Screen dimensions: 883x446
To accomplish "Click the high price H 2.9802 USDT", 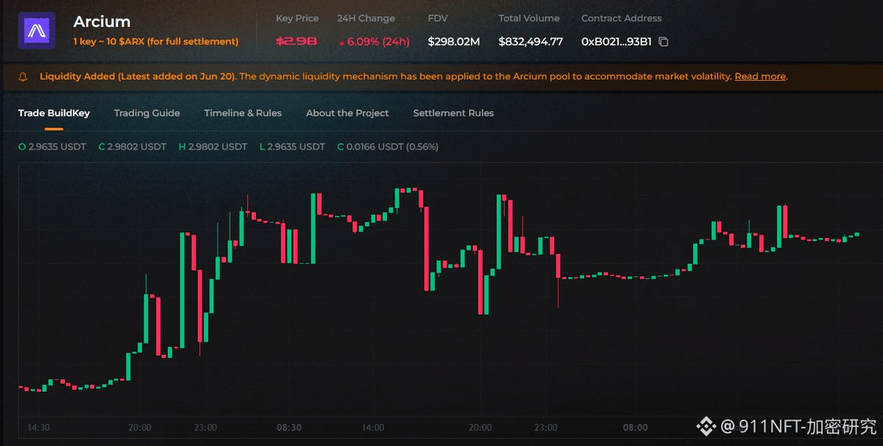I will (213, 147).
